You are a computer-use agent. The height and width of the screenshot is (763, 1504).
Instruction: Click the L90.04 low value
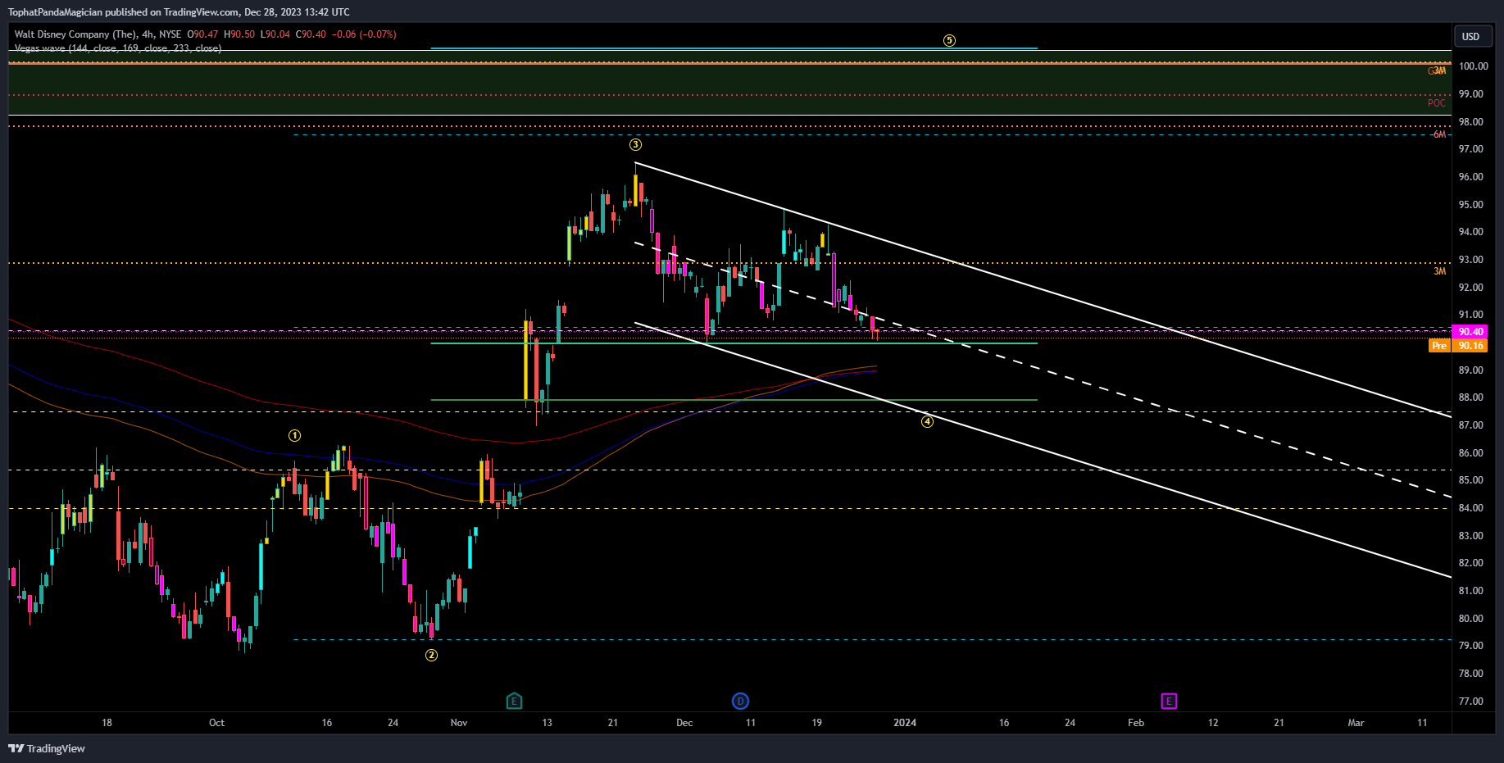(x=275, y=34)
